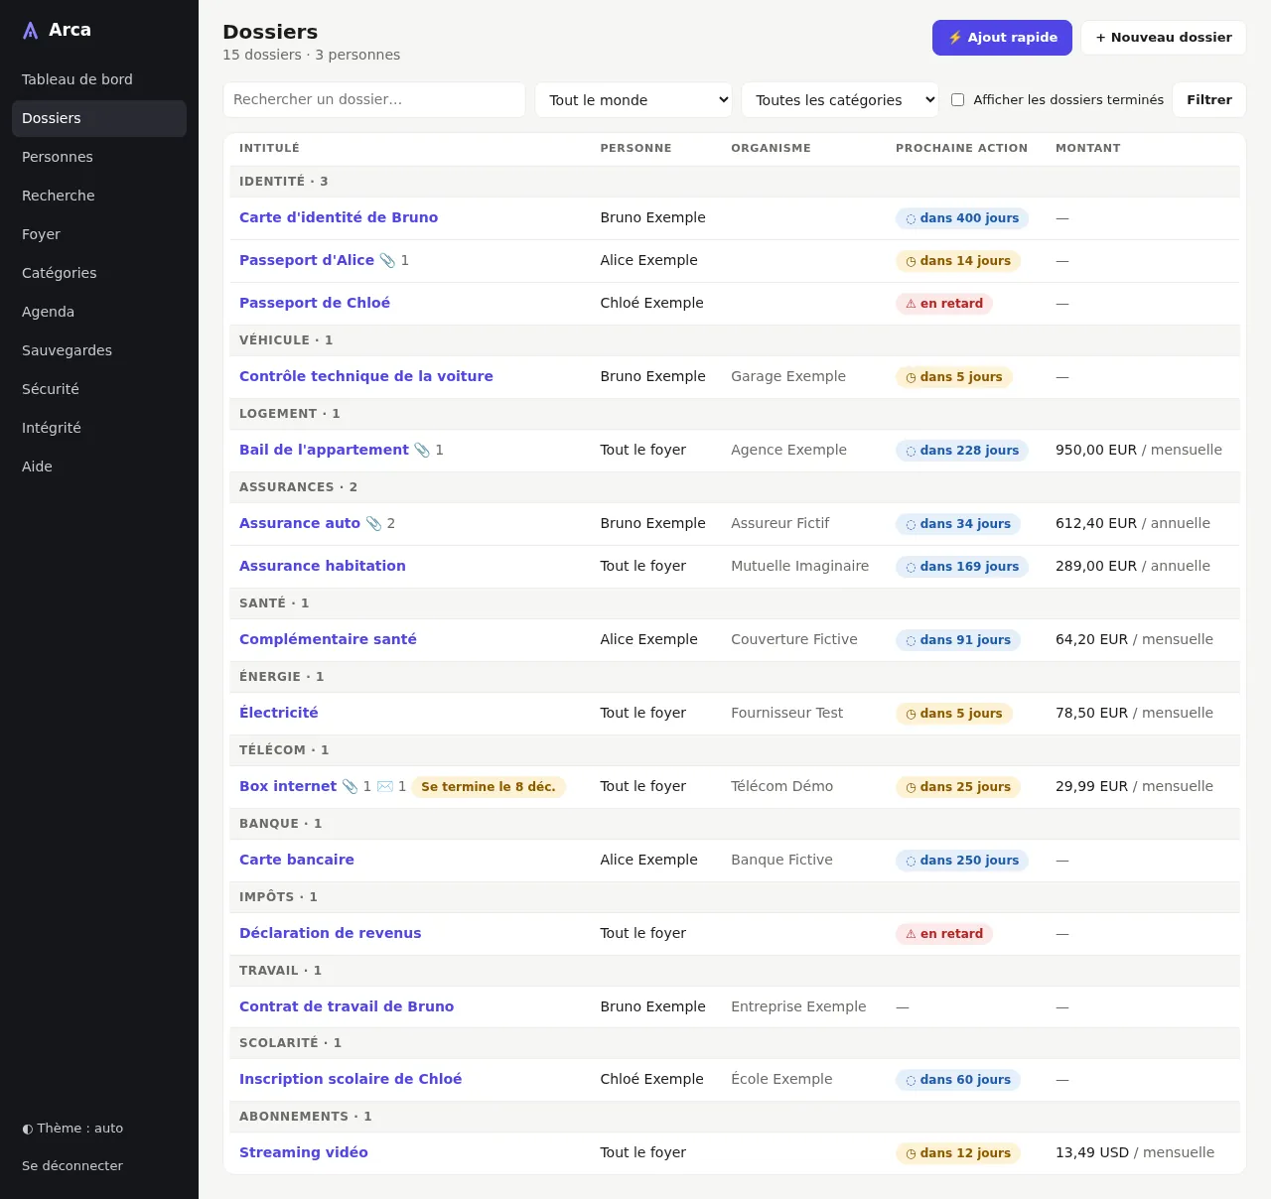Open Sécurité section in sidebar
Screen dimensions: 1271x1199
[x=99, y=389]
